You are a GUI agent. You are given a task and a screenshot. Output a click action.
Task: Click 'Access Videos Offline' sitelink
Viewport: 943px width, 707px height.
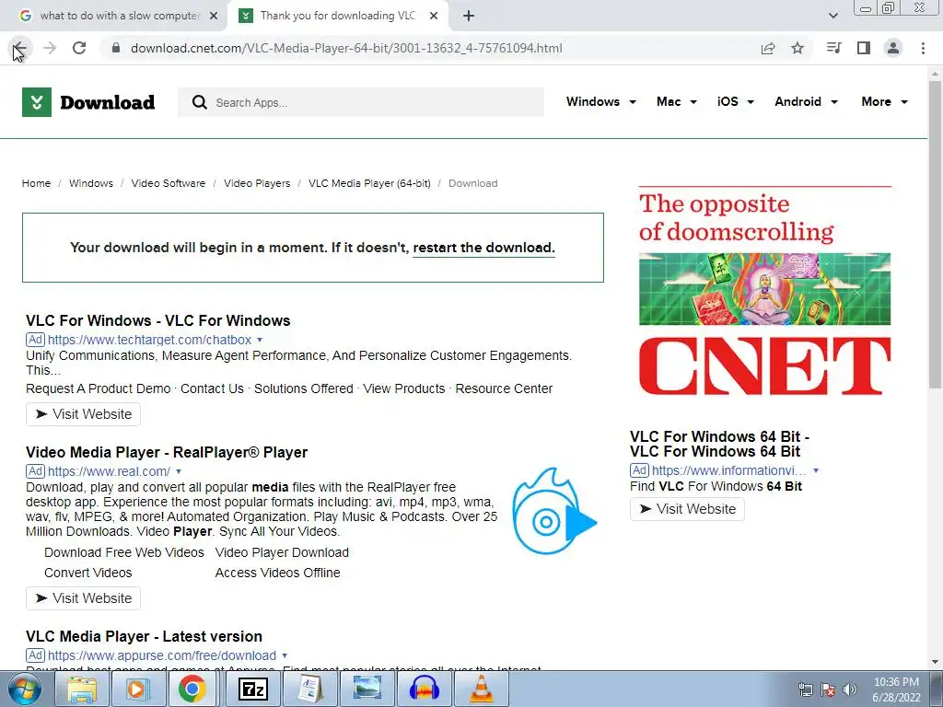coord(278,573)
